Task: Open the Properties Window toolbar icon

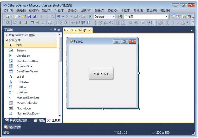Action: [178, 17]
